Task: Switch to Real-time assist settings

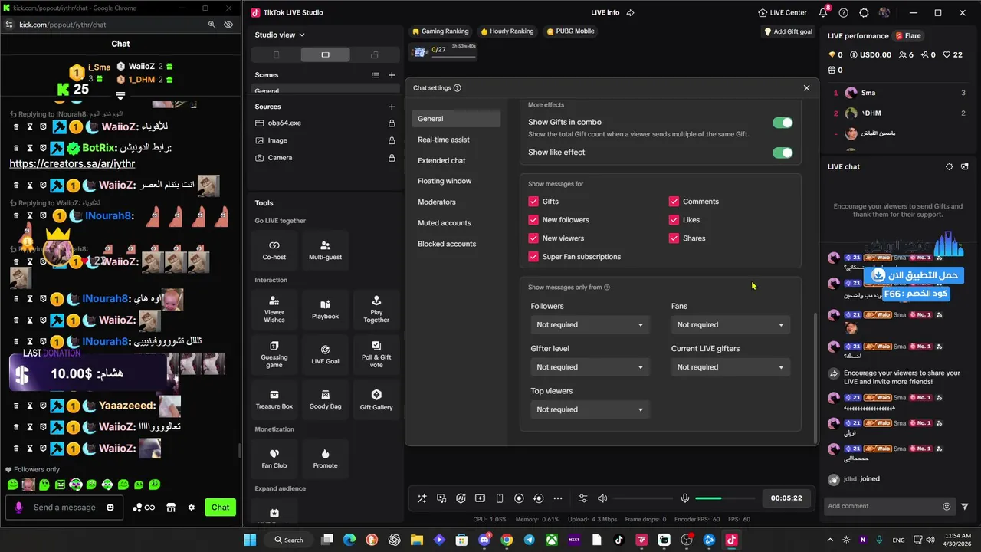Action: coord(456,140)
